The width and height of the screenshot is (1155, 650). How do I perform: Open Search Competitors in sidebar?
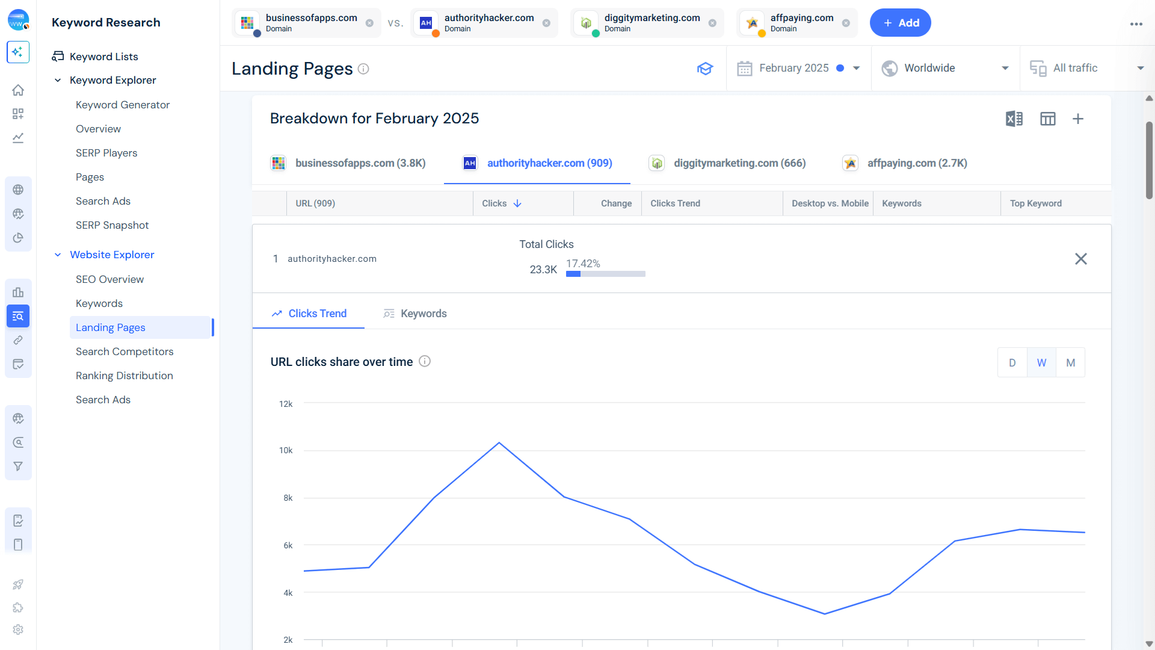coord(125,351)
